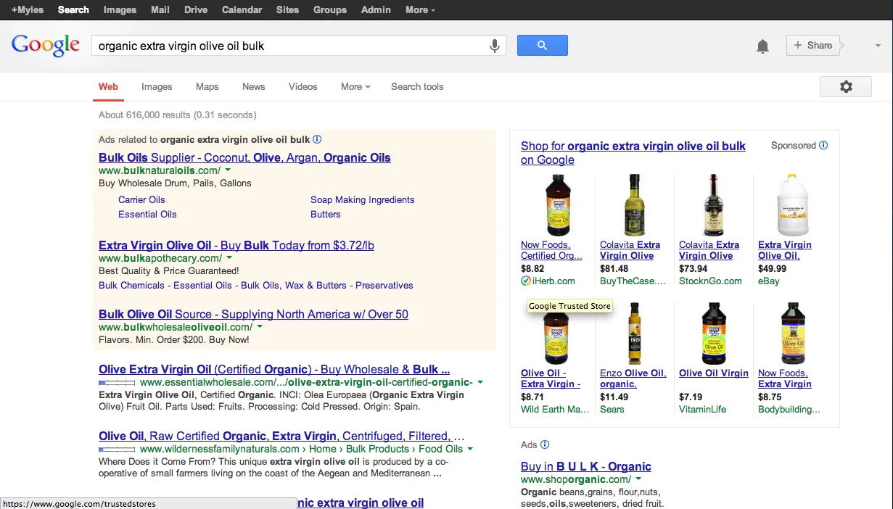The height and width of the screenshot is (509, 893).
Task: Open the settings gear menu
Action: (846, 87)
